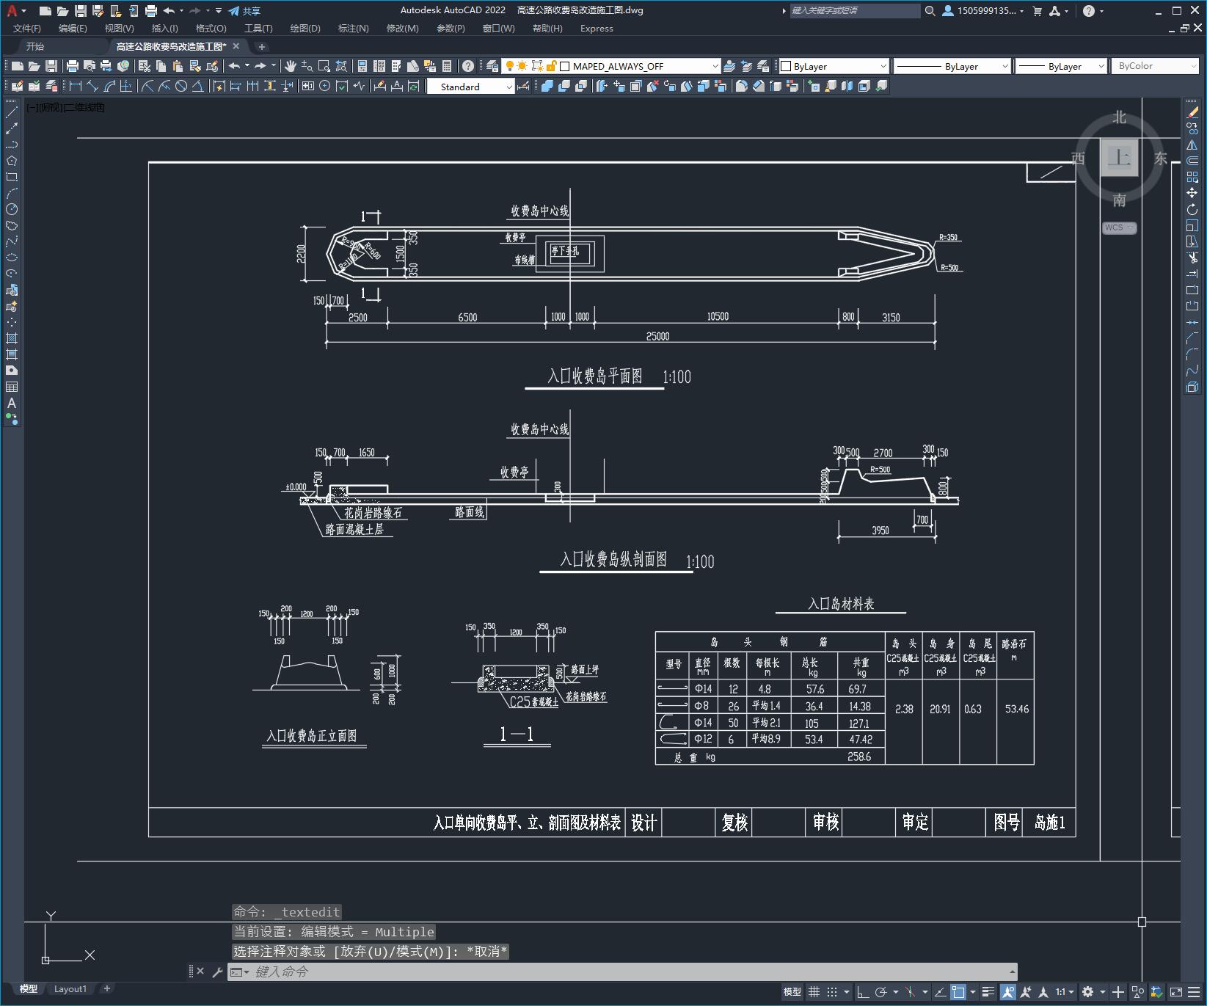The image size is (1207, 1006).
Task: Toggle snap mode in status bar
Action: 831,992
